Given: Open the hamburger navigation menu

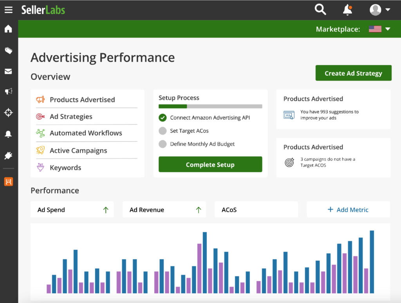Looking at the screenshot, I should pos(9,10).
